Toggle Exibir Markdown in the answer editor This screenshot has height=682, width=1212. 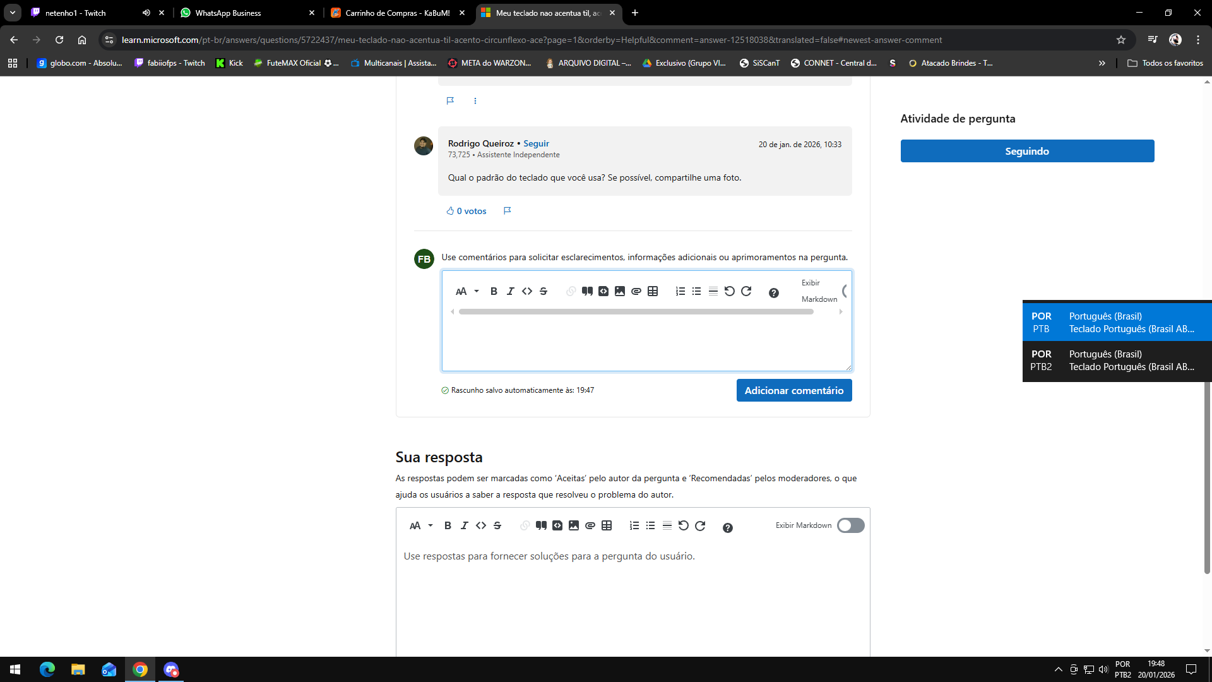pyautogui.click(x=850, y=525)
